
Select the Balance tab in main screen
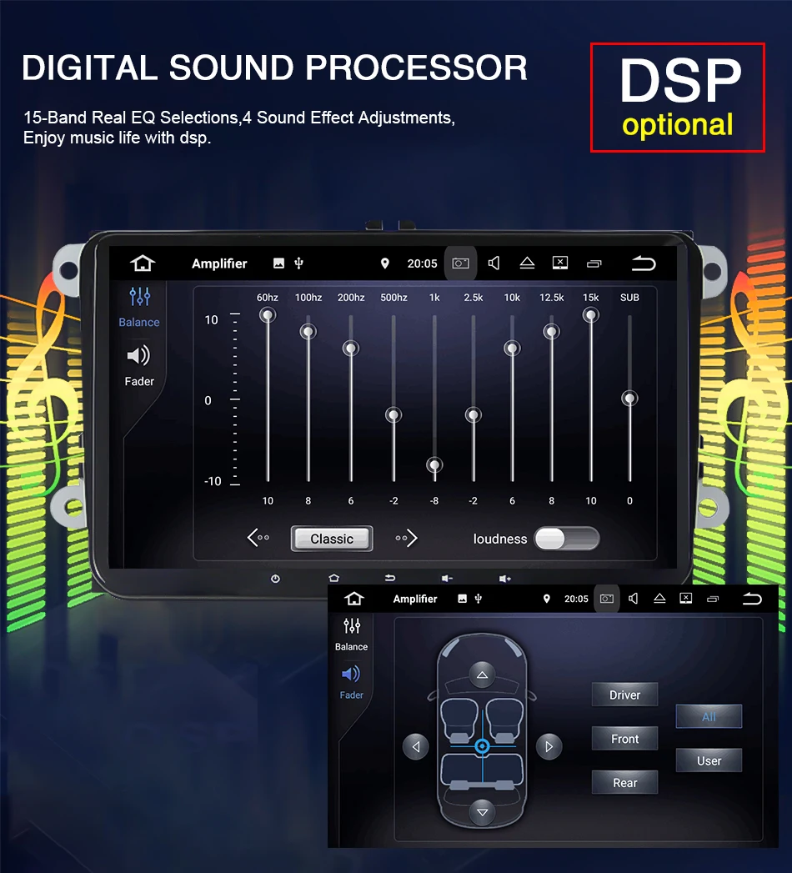click(139, 308)
